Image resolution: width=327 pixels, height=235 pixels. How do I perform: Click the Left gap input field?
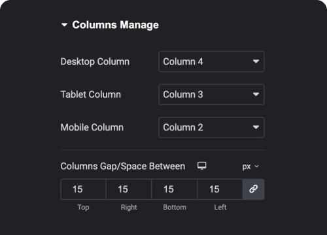point(220,189)
